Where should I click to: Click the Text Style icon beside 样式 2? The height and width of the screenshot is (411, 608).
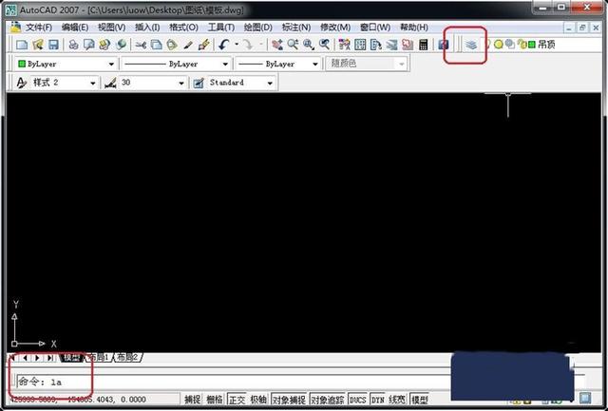tap(22, 83)
